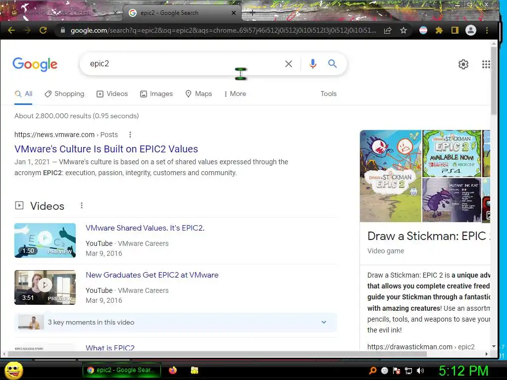Start voice search with the microphone
Image resolution: width=507 pixels, height=380 pixels.
pyautogui.click(x=313, y=64)
